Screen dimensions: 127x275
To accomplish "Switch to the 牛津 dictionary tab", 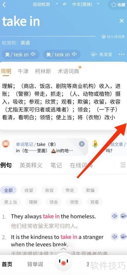I will [x=23, y=71].
